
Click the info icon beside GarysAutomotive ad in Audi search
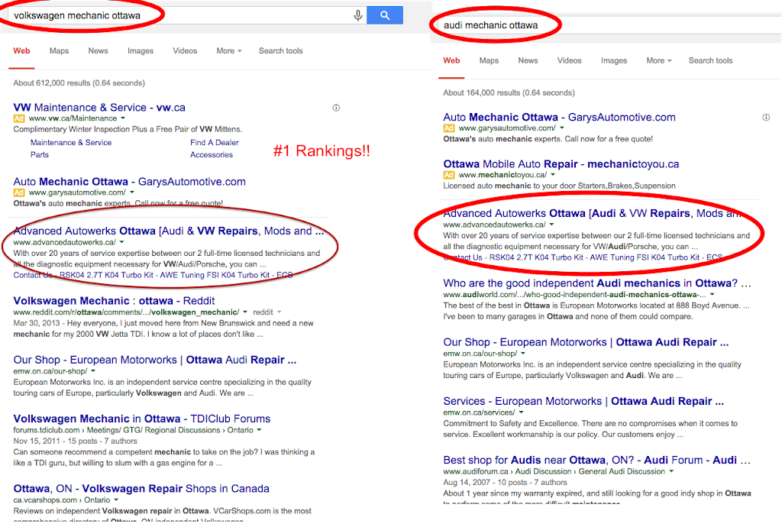coord(766,118)
